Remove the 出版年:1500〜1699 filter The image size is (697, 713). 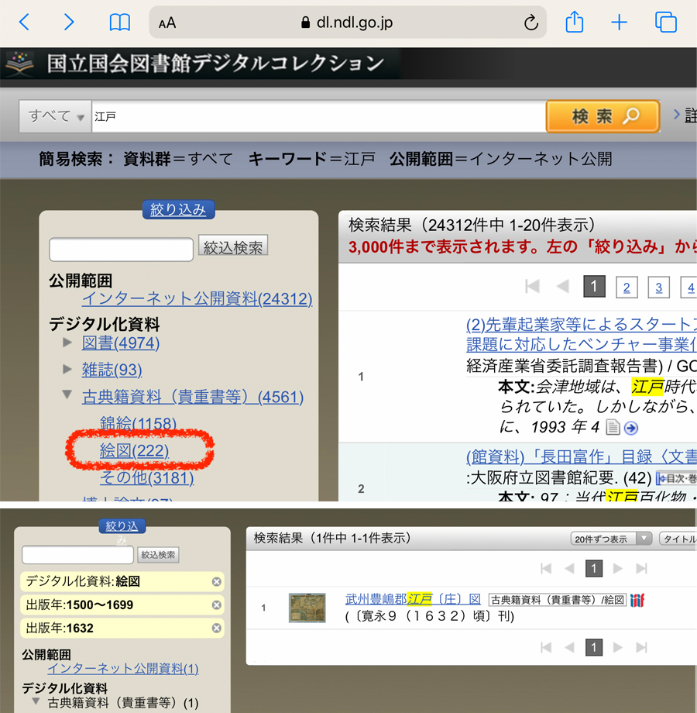pos(217,604)
